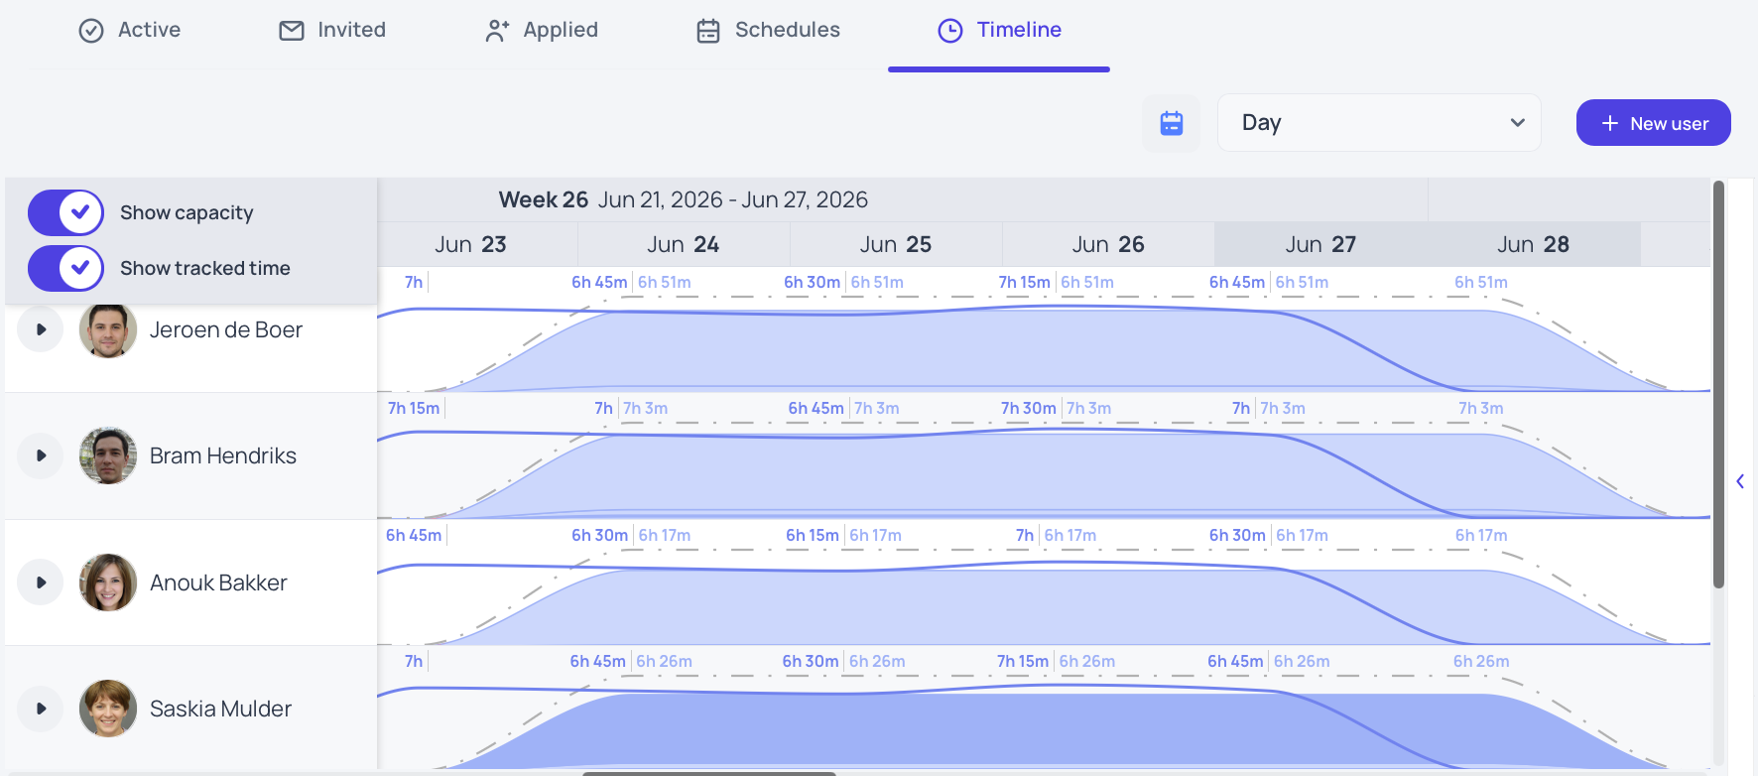This screenshot has width=1758, height=776.
Task: Click the horizontal scrollbar at bottom
Action: point(709,773)
